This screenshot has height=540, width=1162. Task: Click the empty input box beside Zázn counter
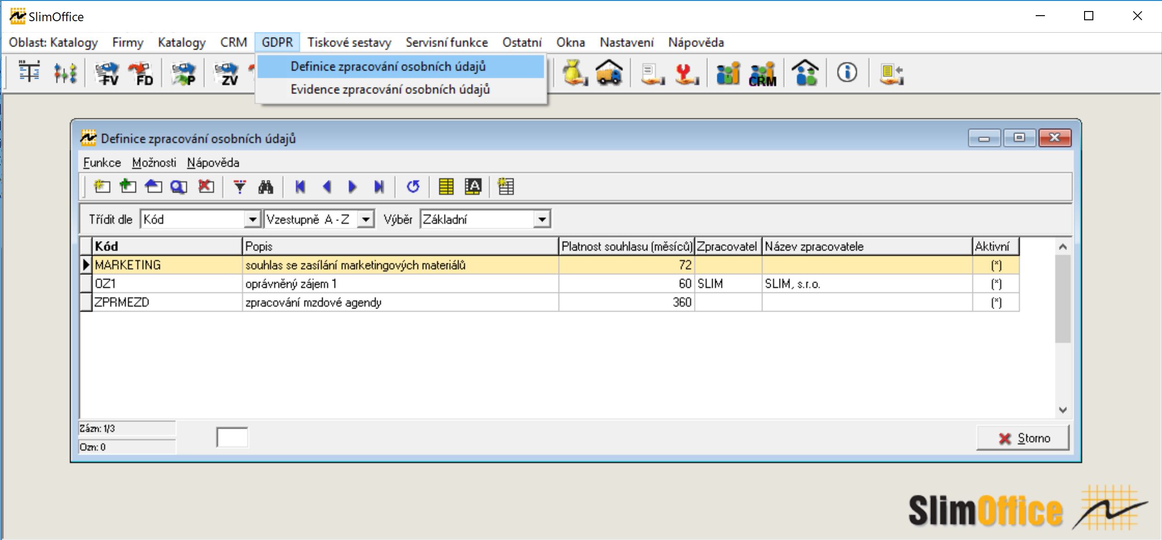point(232,437)
